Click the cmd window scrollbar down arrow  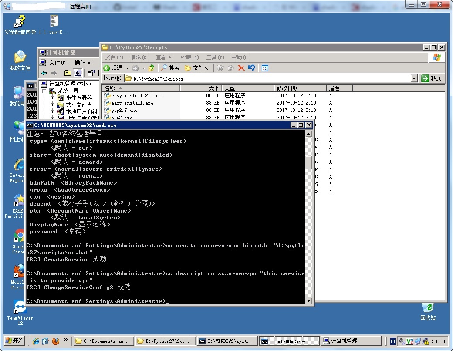coord(308,301)
